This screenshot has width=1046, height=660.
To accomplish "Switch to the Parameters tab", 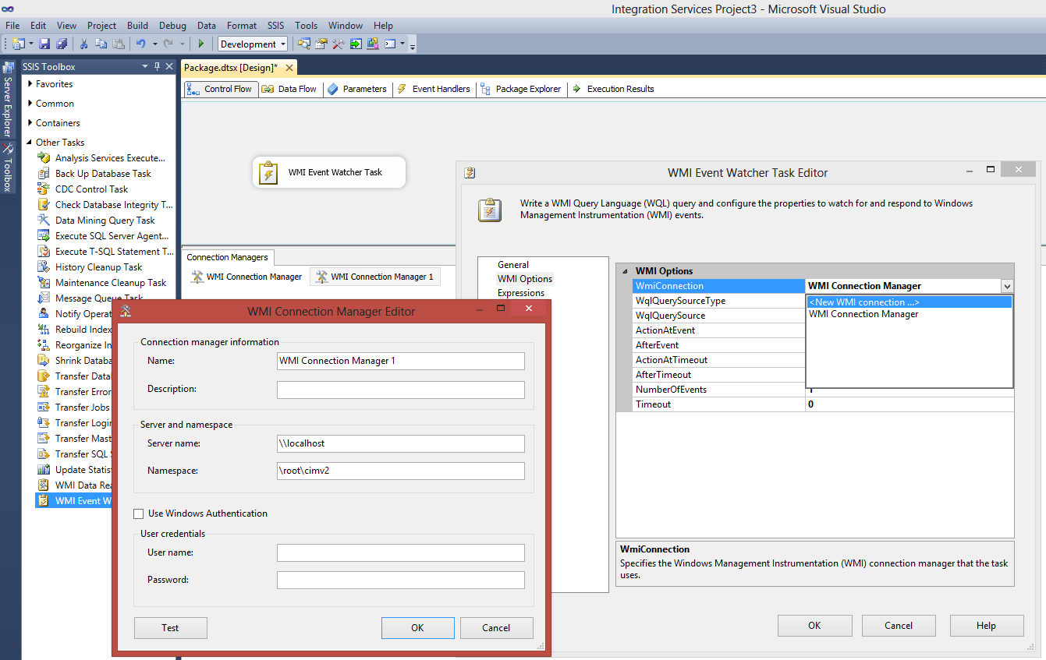I will [x=356, y=89].
